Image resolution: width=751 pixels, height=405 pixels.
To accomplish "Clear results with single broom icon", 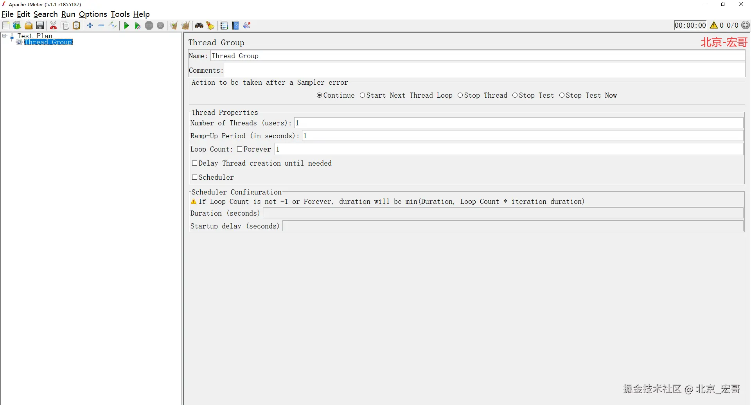I will point(174,25).
